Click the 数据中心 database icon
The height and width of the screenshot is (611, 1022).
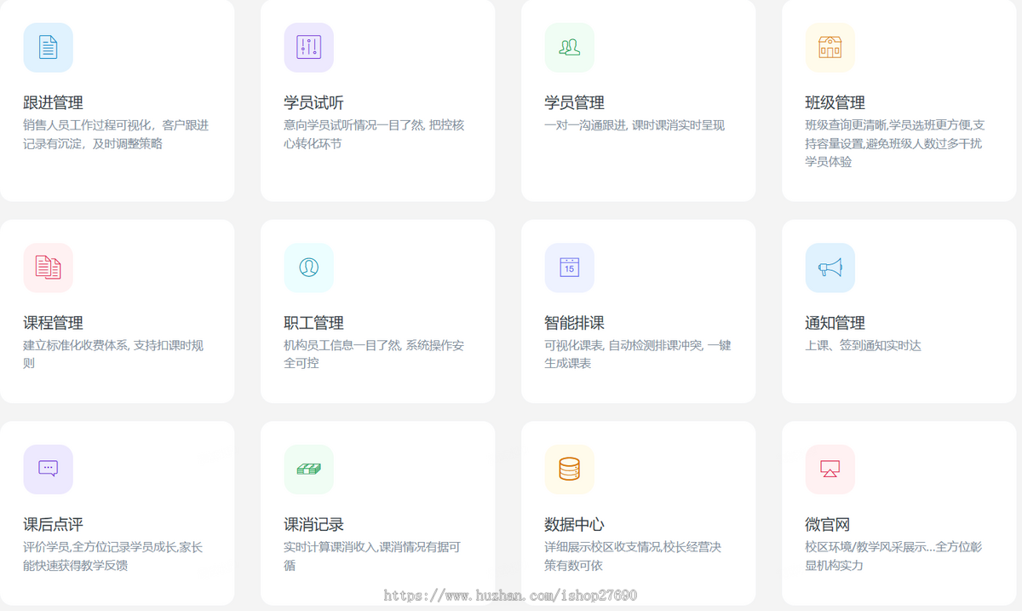click(570, 469)
